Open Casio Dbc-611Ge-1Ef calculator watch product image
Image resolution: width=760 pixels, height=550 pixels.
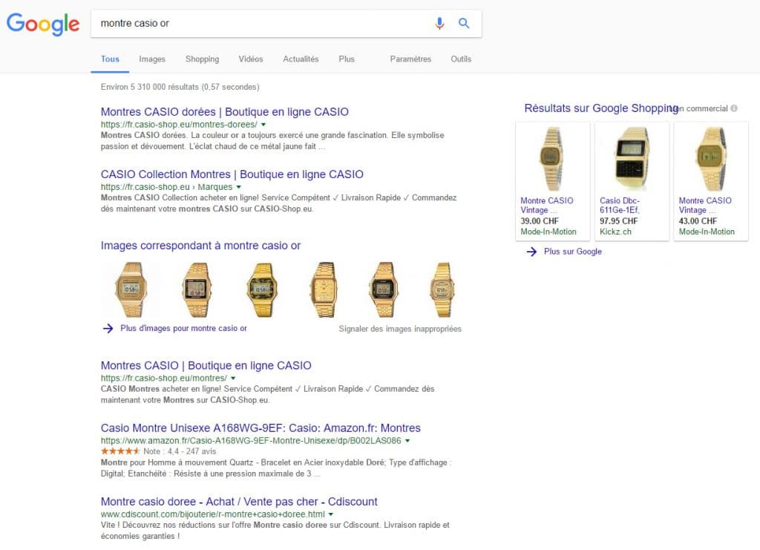(x=632, y=158)
